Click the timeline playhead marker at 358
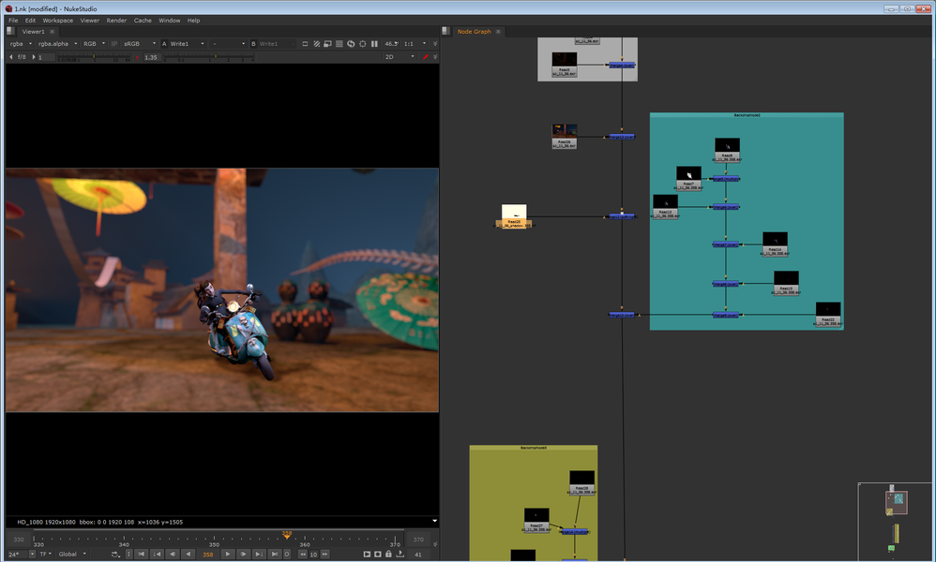The height and width of the screenshot is (562, 936). click(287, 535)
